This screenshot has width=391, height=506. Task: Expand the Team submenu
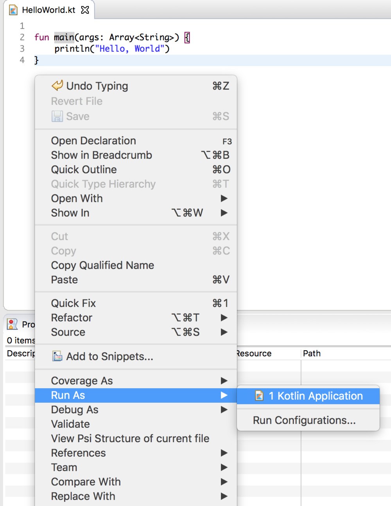coord(64,467)
